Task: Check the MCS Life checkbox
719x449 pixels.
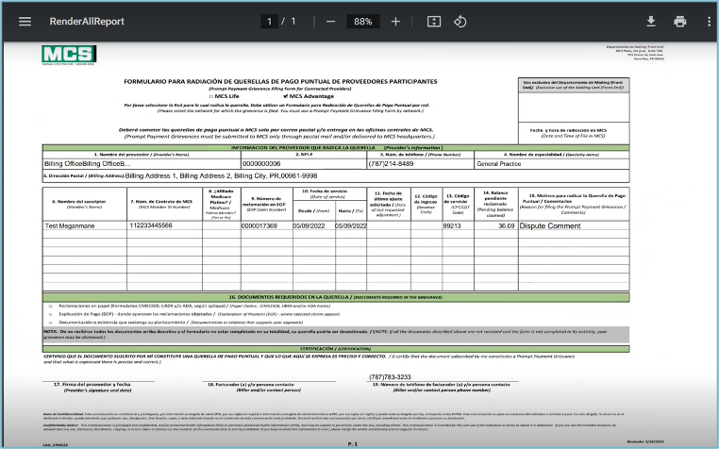Action: (211, 96)
